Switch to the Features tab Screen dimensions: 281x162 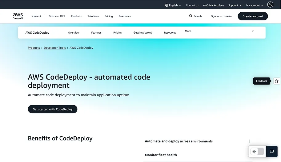[96, 32]
